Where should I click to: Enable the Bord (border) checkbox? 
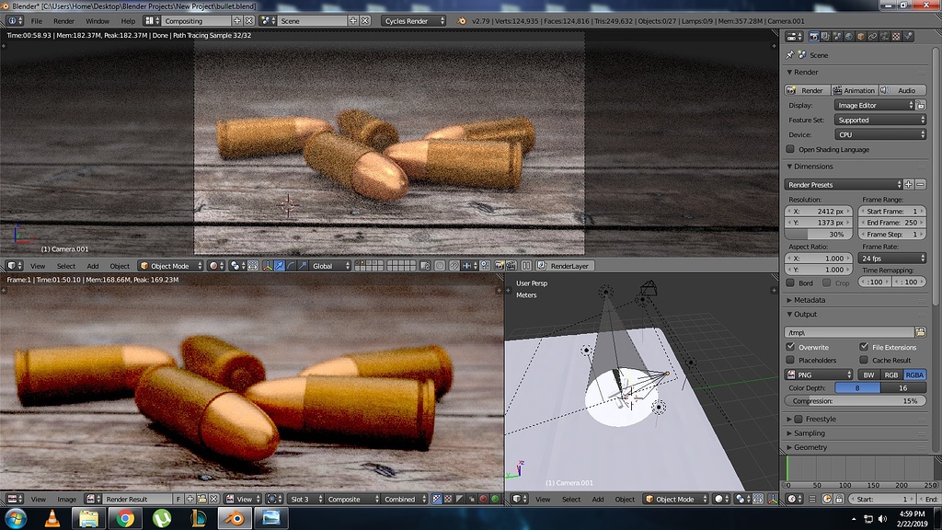(x=790, y=282)
